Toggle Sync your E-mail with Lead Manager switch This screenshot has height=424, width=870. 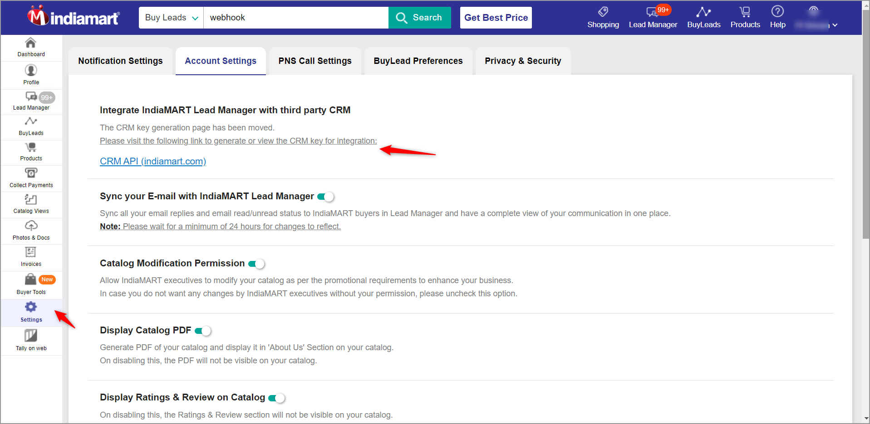325,197
